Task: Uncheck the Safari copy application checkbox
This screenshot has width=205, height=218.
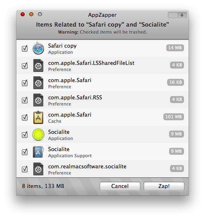Action: point(25,48)
